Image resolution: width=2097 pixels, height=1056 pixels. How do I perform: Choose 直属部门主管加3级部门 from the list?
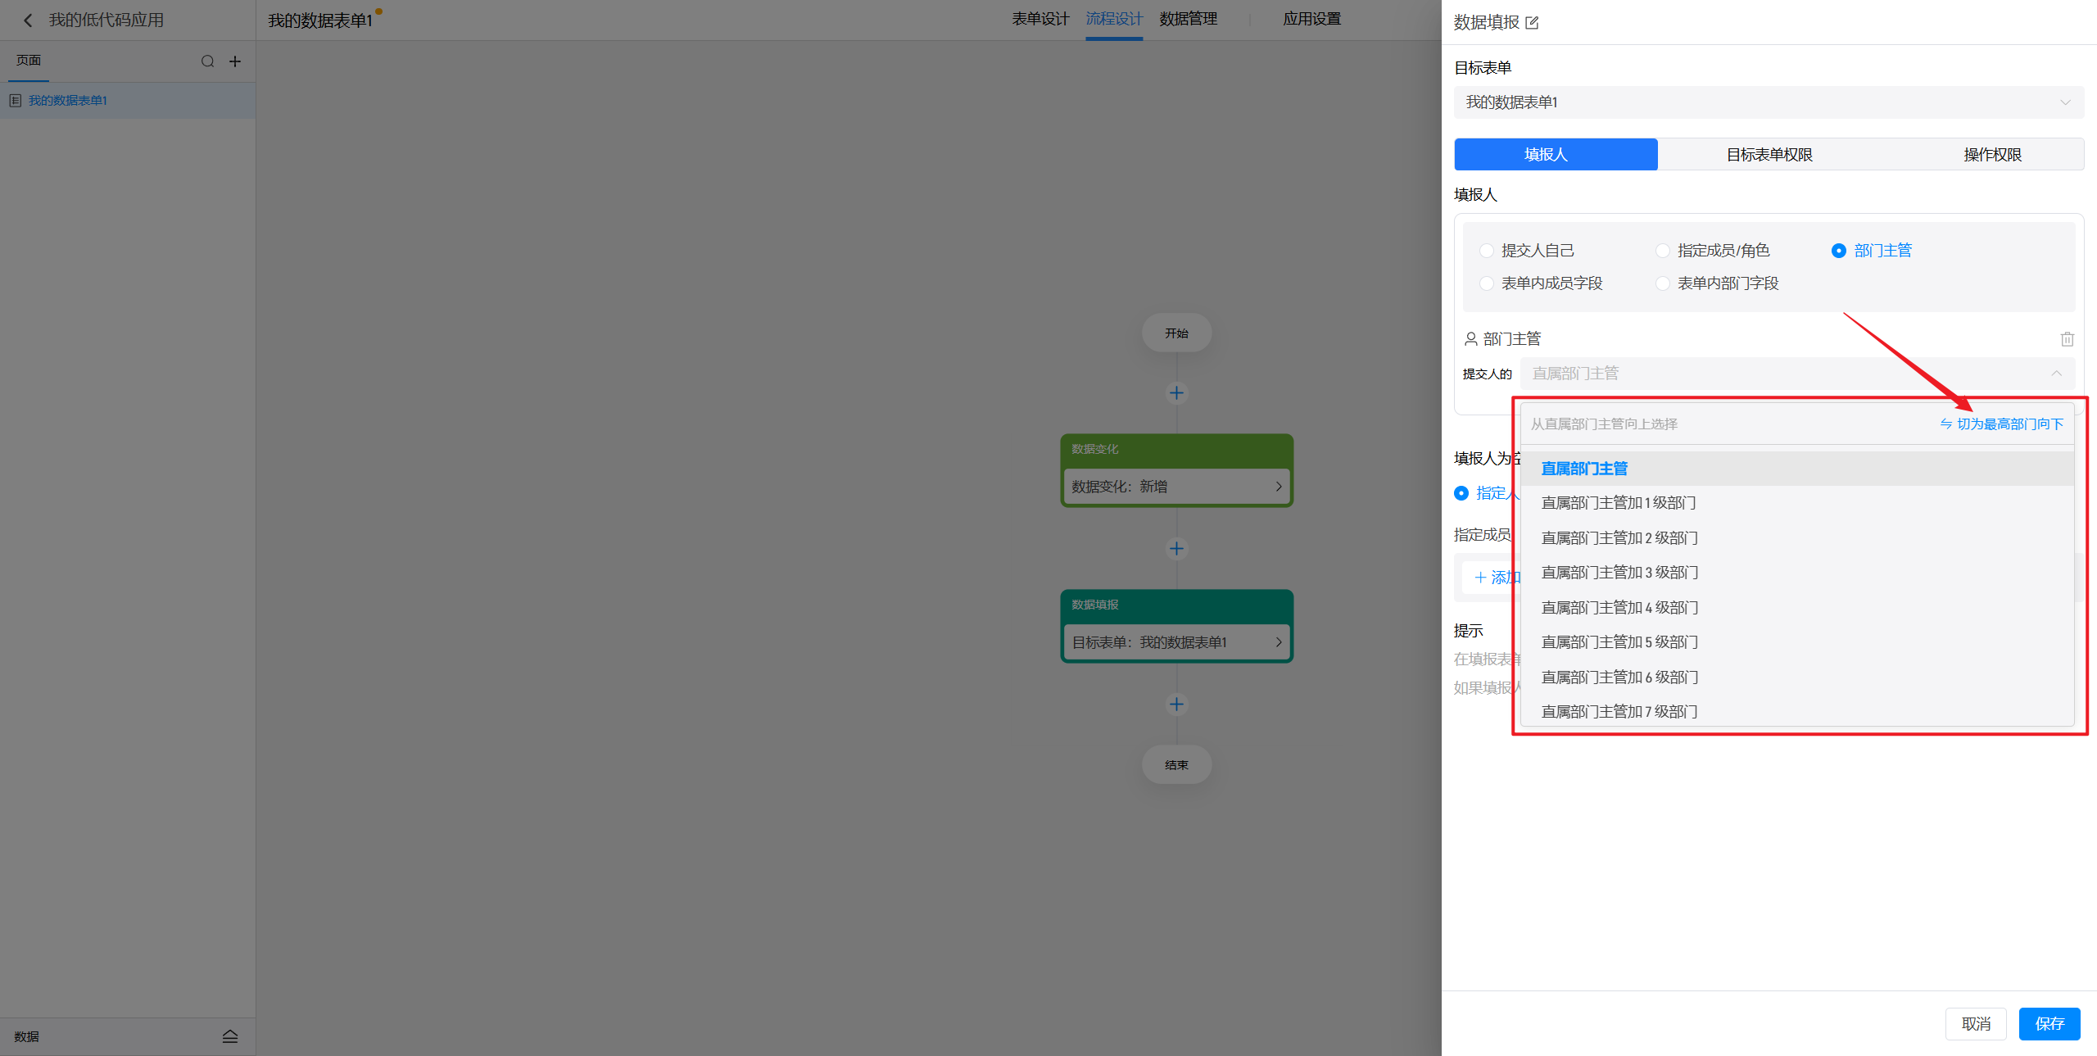[x=1619, y=573]
